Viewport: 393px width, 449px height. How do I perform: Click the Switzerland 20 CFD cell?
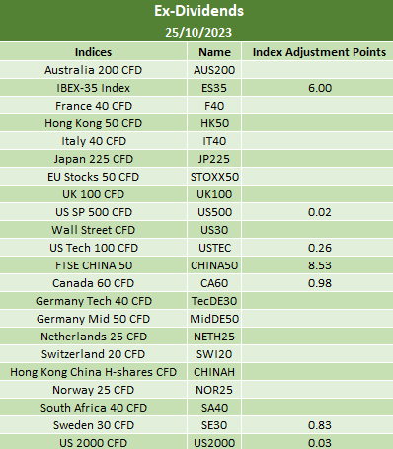point(93,354)
